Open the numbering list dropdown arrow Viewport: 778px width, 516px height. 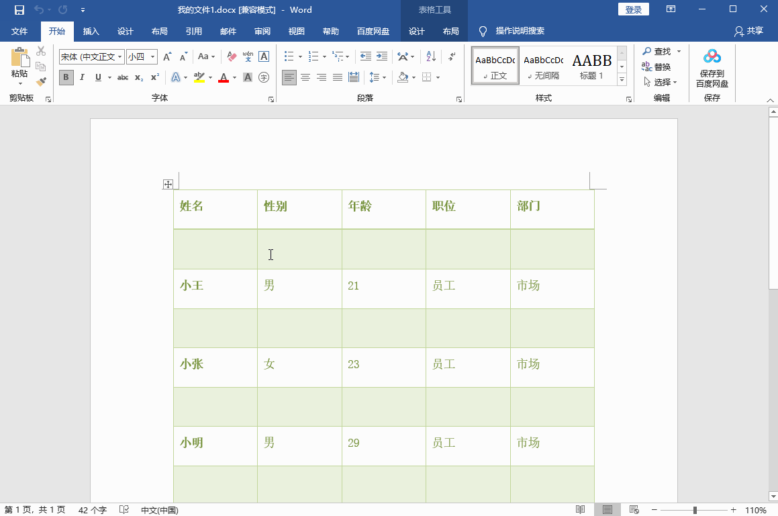click(324, 56)
